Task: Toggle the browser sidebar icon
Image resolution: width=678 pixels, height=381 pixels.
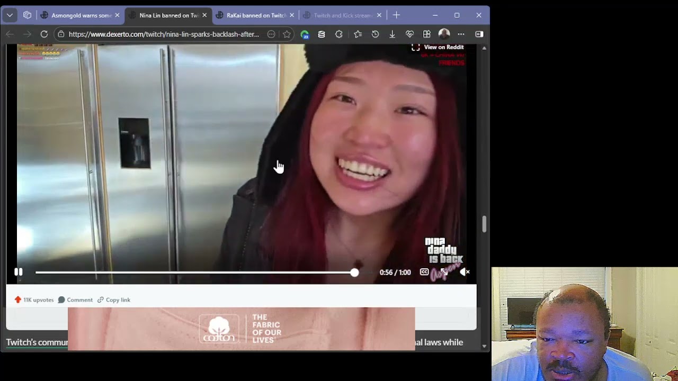Action: pos(479,34)
